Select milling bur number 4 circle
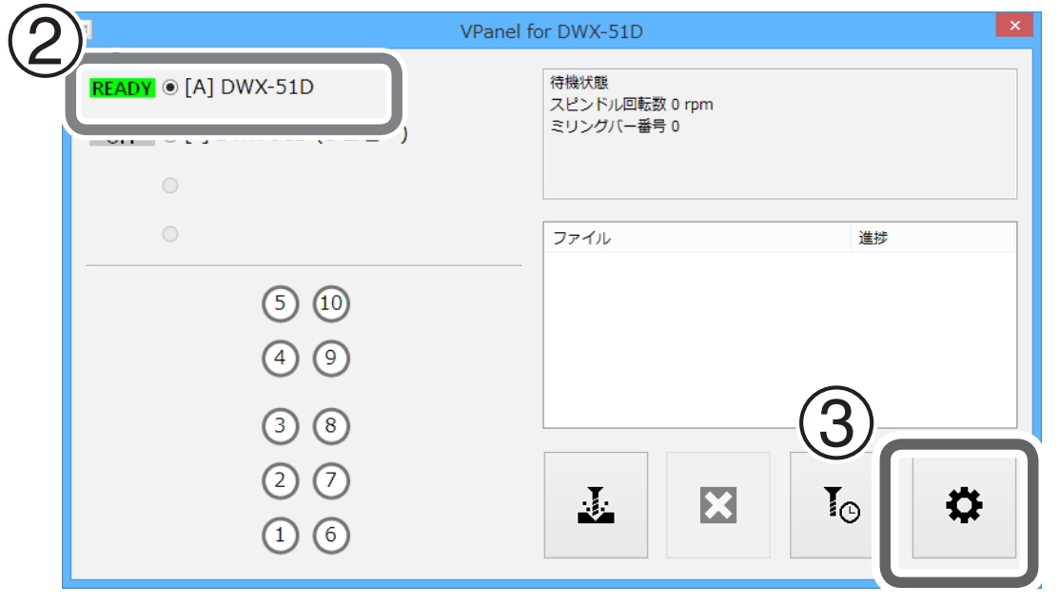The height and width of the screenshot is (605, 1059). [281, 358]
